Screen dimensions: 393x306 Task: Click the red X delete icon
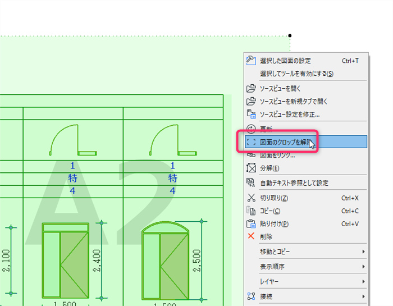tap(251, 236)
